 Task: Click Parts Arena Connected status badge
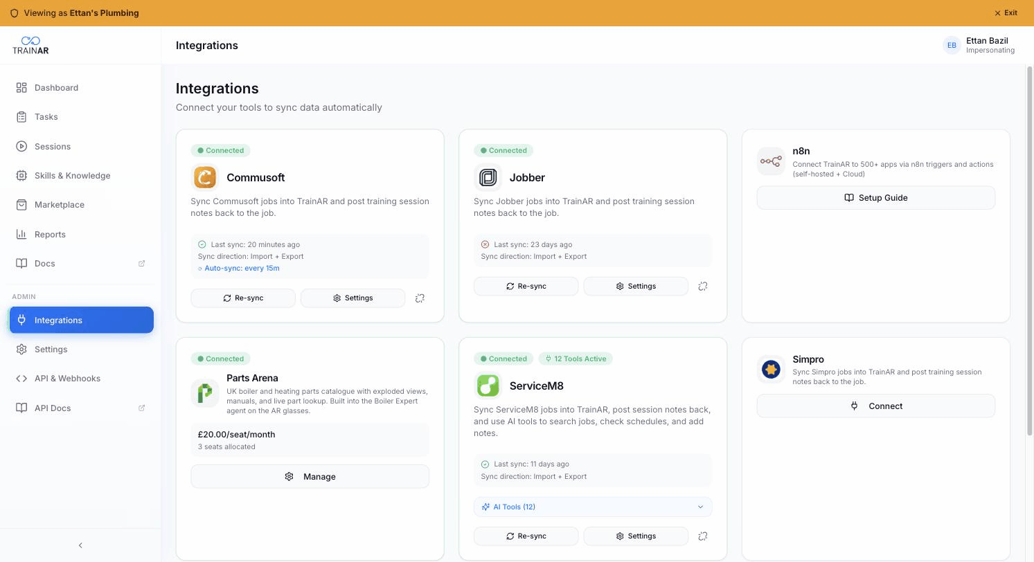coord(221,359)
